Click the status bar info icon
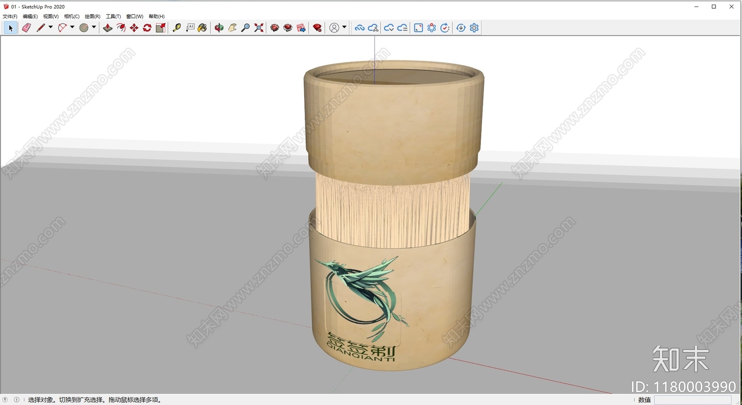The height and width of the screenshot is (405, 742). (x=17, y=399)
